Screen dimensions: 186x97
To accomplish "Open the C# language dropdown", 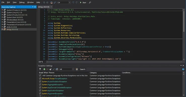I will [x=64, y=3].
